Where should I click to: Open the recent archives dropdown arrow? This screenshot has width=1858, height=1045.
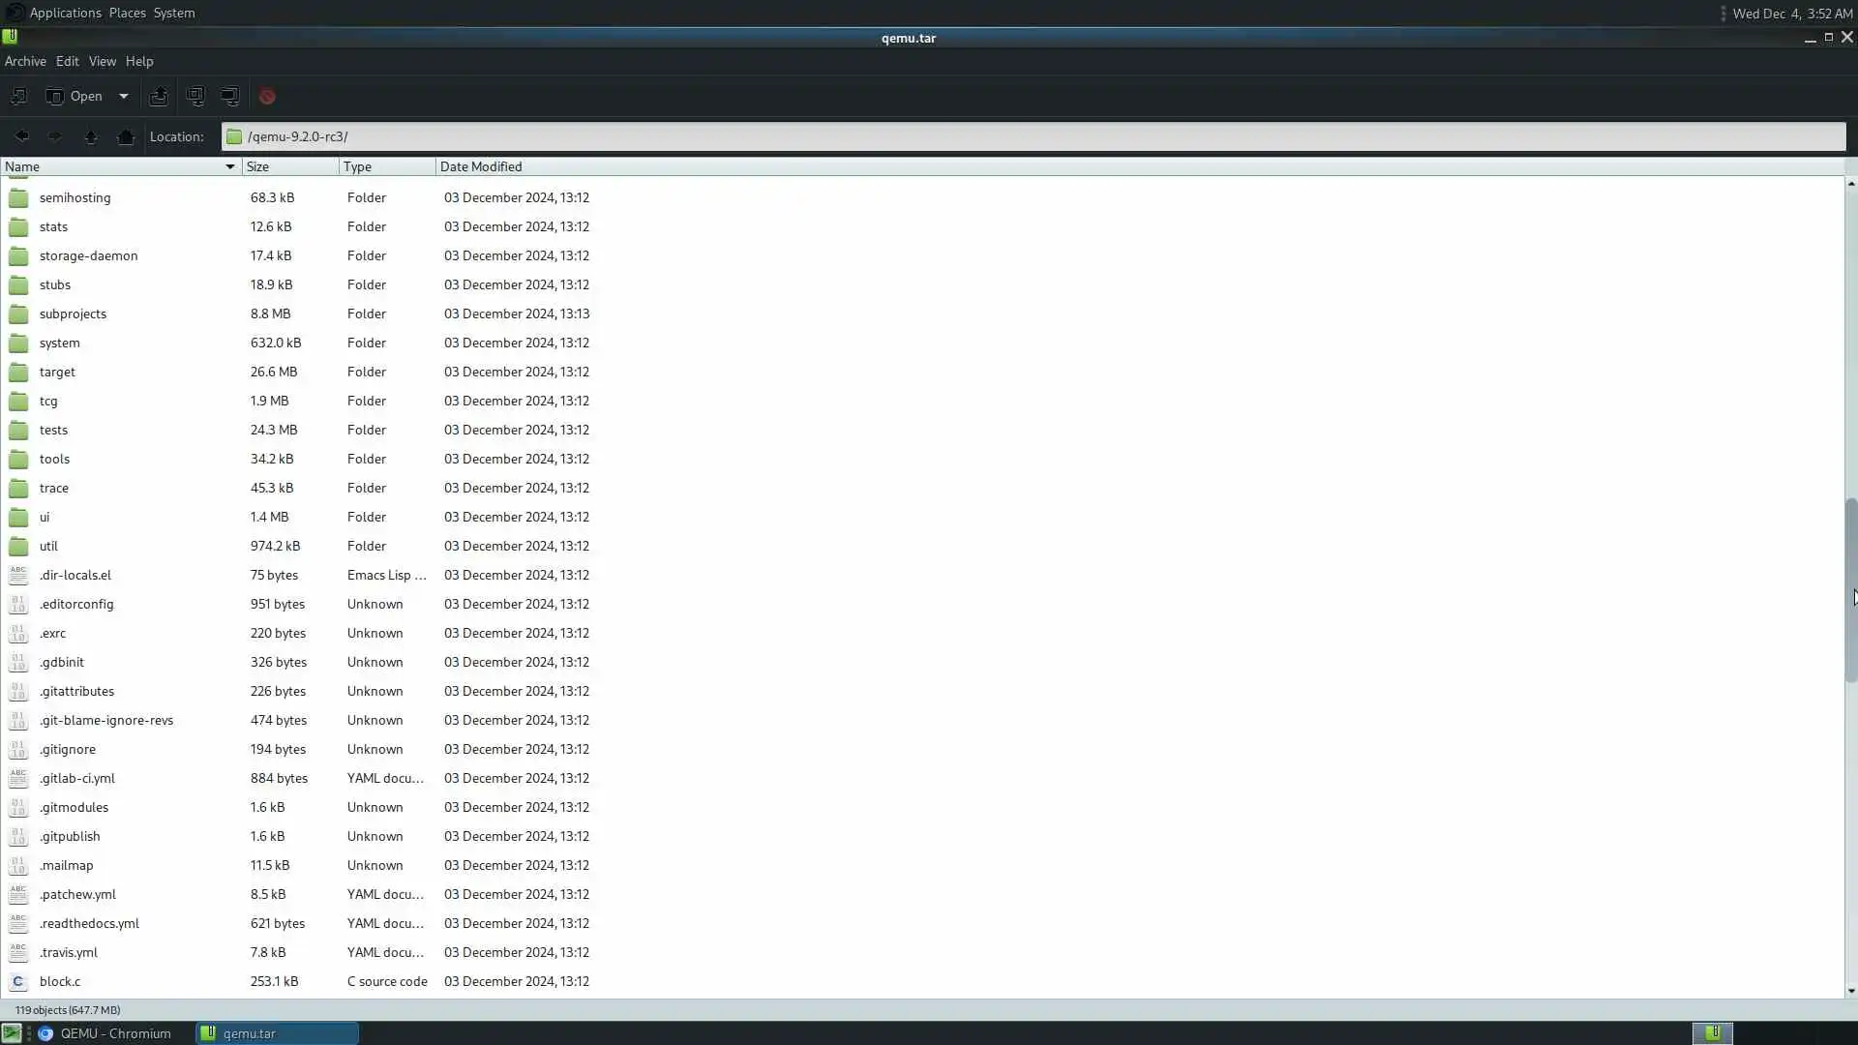click(123, 96)
